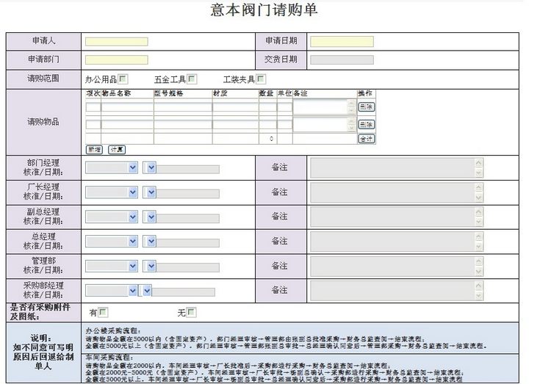
Task: Click the 意本阀门请购单 form title
Action: (264, 10)
